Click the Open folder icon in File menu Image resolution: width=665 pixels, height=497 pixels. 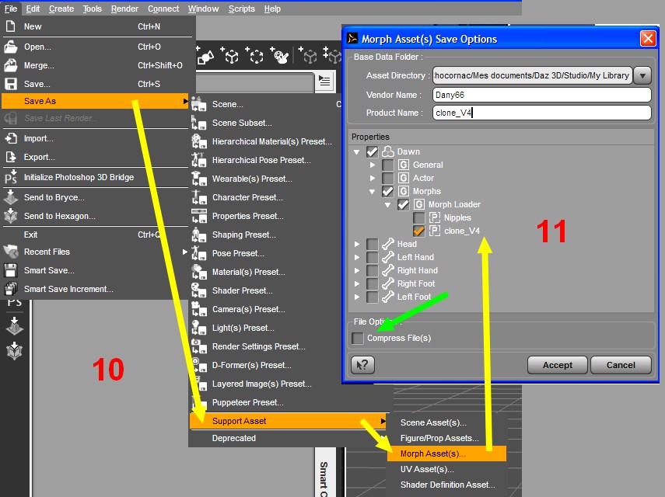tap(11, 47)
